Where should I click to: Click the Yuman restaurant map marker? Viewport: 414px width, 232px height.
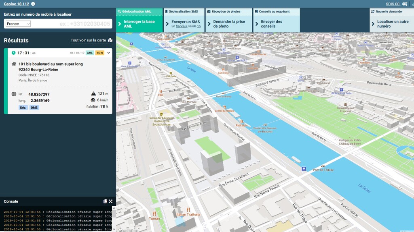(x=154, y=214)
